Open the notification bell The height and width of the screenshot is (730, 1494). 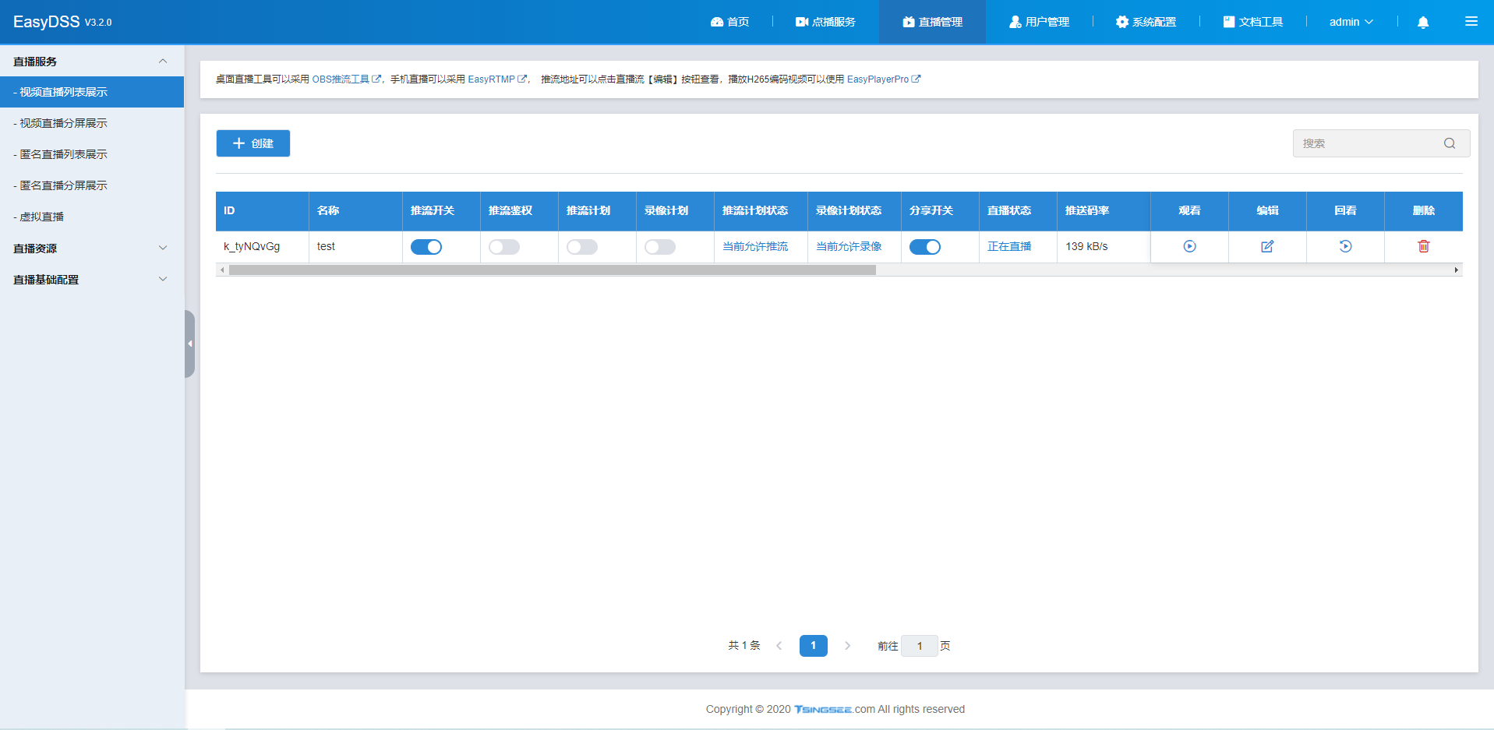[1423, 22]
